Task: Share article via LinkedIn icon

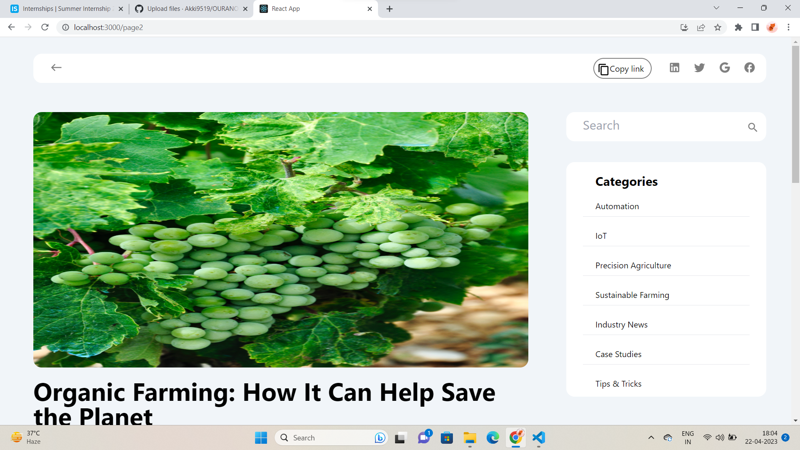Action: pos(674,67)
